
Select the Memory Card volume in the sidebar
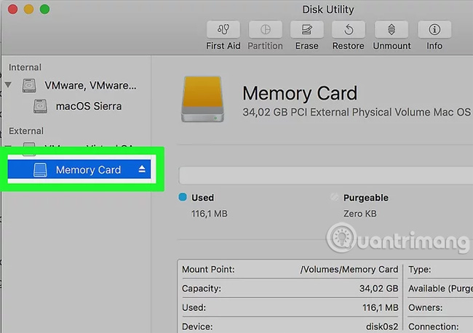tap(79, 169)
